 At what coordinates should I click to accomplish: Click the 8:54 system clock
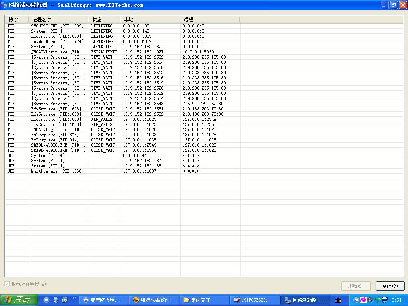pyautogui.click(x=396, y=300)
